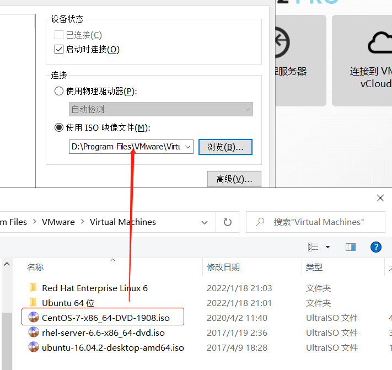Sort by 修改日期 column header
This screenshot has height=370, width=392.
coord(223,267)
